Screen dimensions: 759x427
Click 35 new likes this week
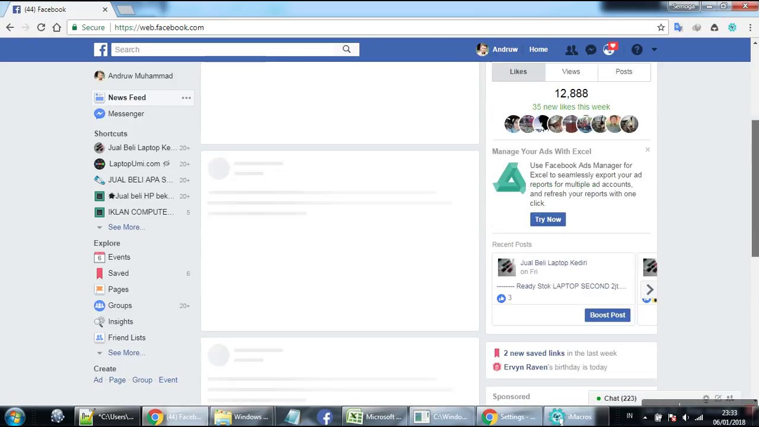pos(571,107)
